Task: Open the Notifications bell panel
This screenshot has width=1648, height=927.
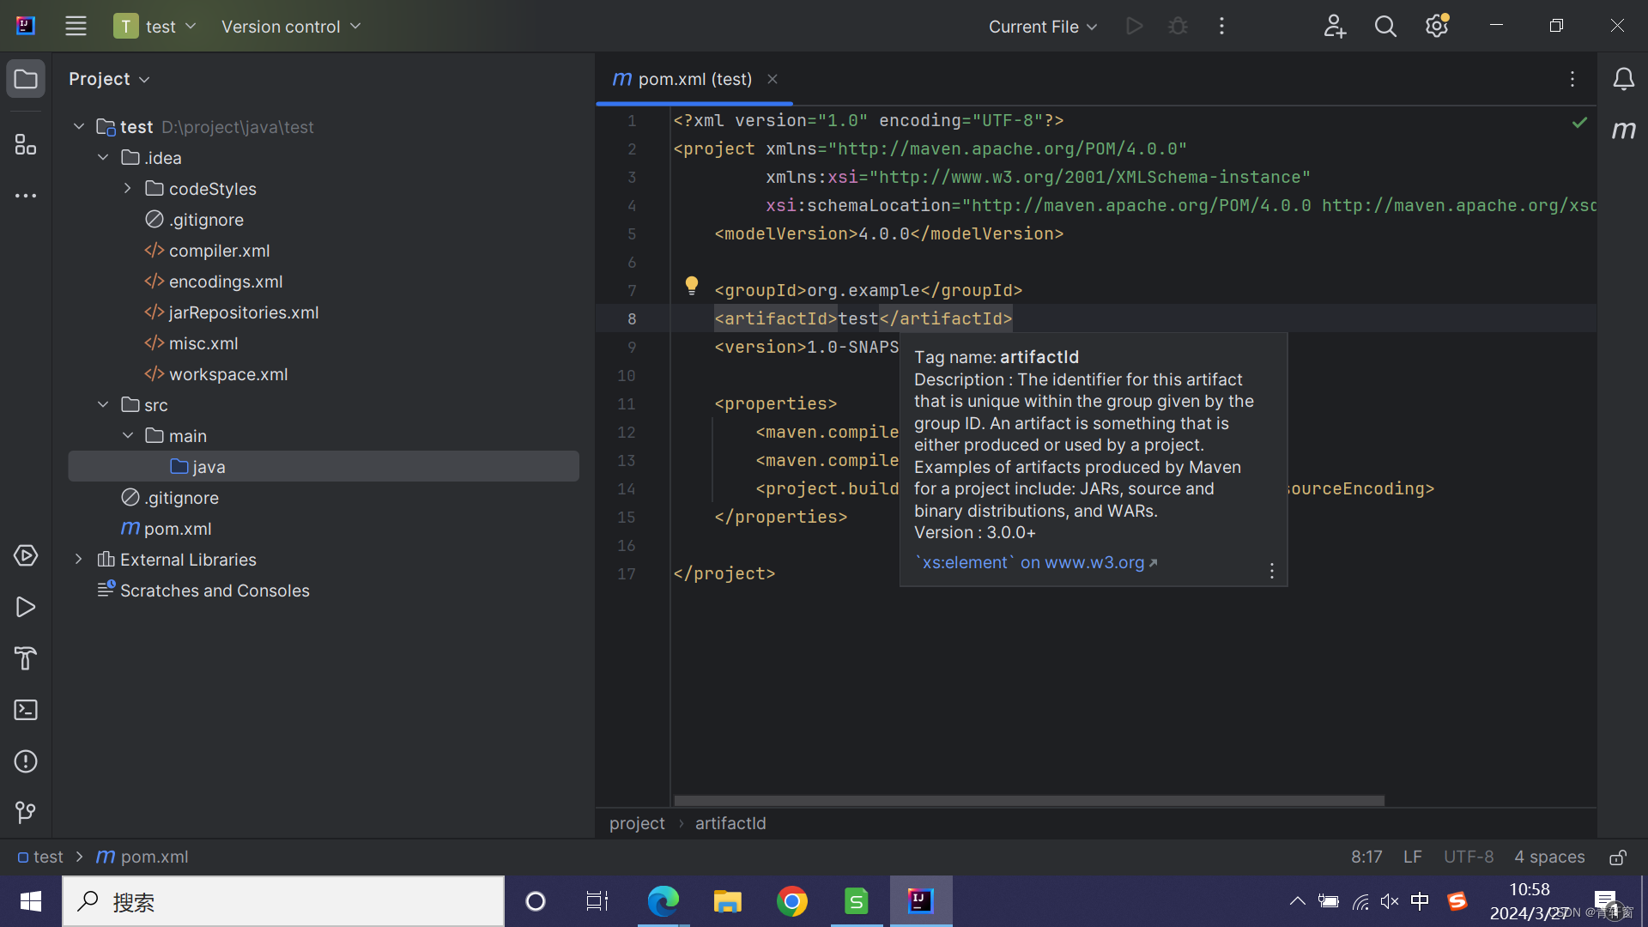Action: point(1623,79)
